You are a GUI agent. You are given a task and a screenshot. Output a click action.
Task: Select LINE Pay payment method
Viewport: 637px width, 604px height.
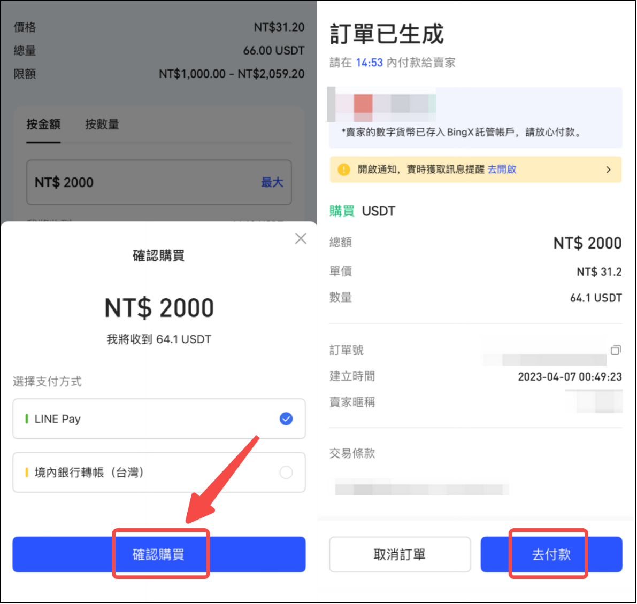point(159,419)
